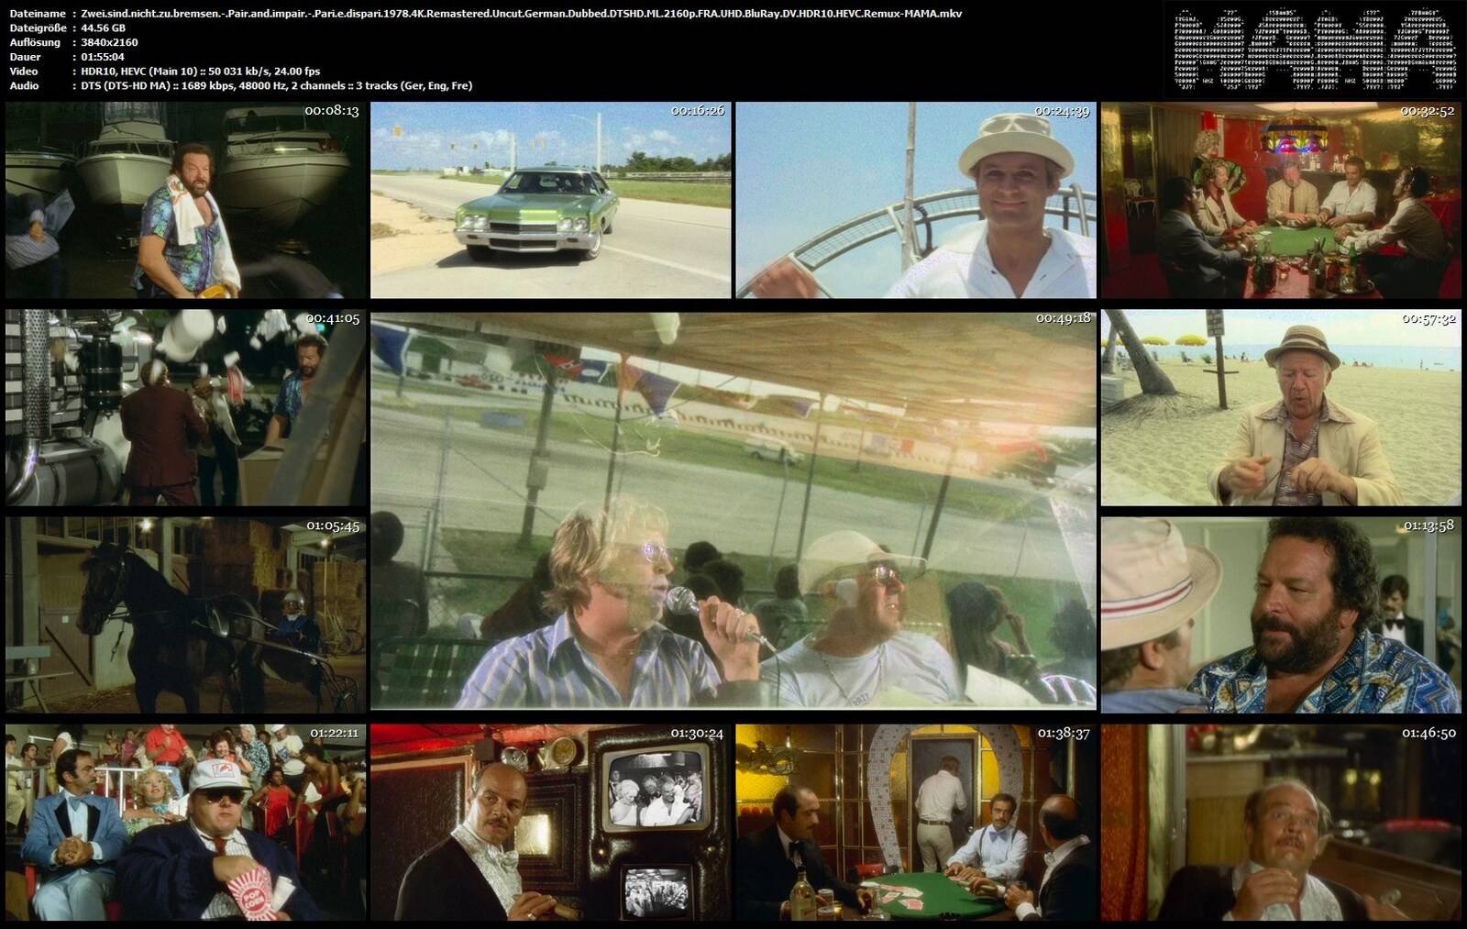Select the thumbnail stamped 00:24:39

pos(915,200)
